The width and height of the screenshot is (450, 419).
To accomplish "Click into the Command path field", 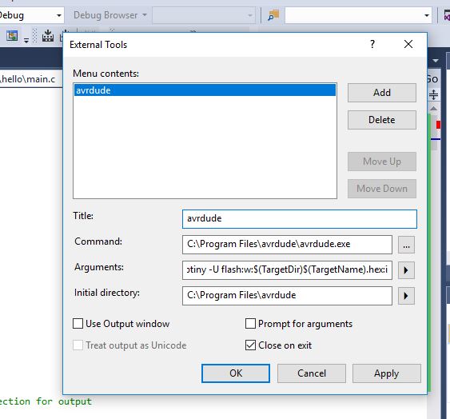I will pyautogui.click(x=287, y=245).
